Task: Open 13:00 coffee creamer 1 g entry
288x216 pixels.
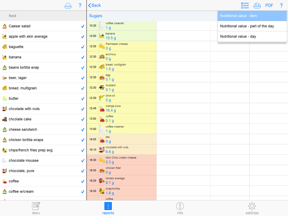Action: point(122,129)
